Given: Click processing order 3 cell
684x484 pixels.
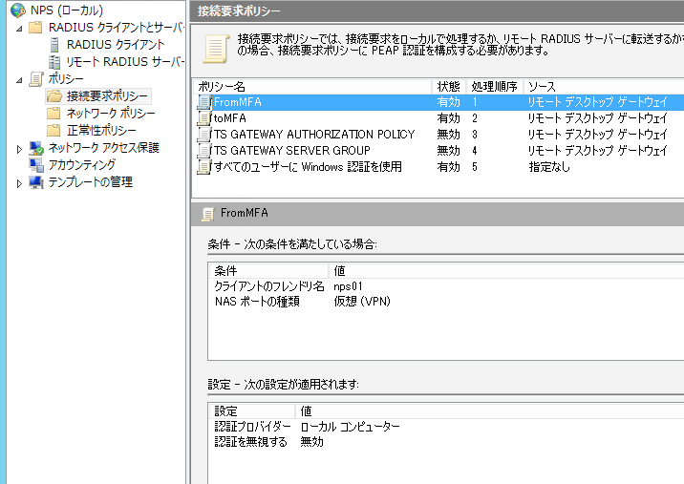Looking at the screenshot, I should coord(475,135).
